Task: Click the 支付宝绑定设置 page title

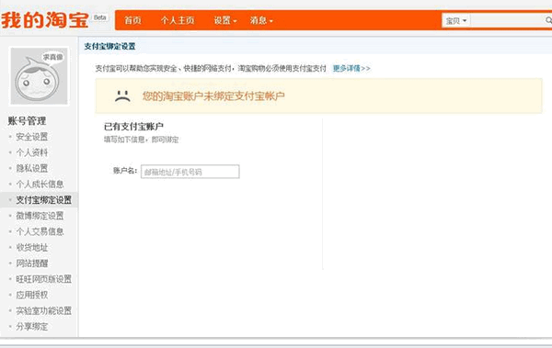Action: [109, 47]
